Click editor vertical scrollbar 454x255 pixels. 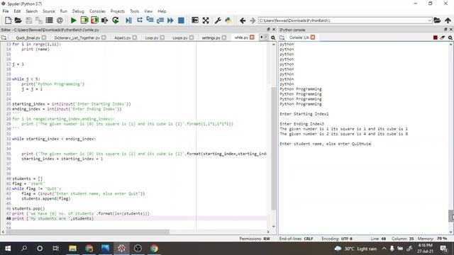pos(274,148)
